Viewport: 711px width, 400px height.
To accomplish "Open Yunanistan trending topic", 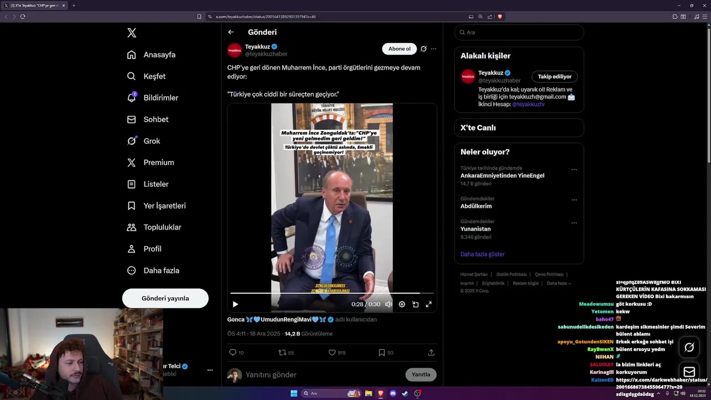I will coord(475,229).
